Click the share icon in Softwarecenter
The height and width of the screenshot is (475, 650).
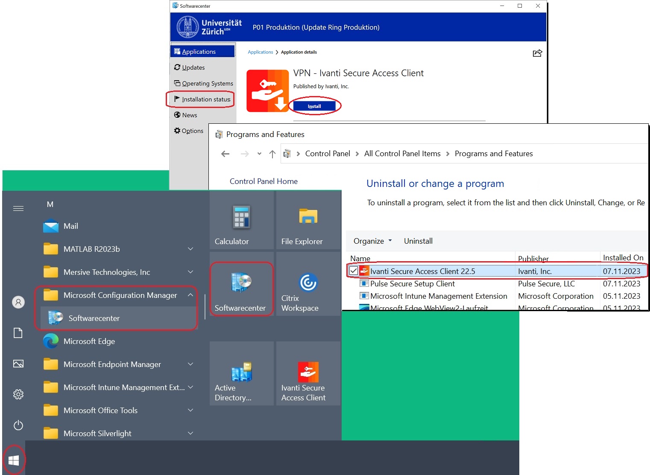pos(537,53)
